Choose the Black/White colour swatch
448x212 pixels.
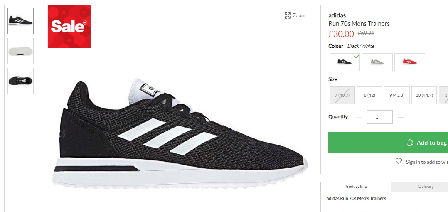pos(345,62)
